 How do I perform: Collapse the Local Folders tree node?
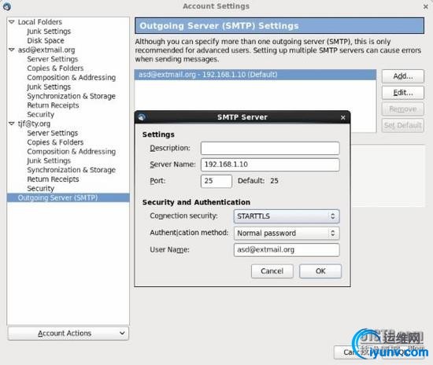[12, 21]
